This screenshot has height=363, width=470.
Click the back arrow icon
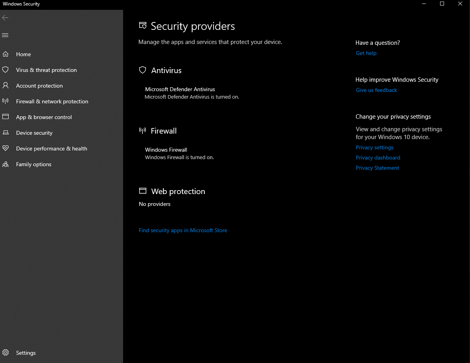pos(5,18)
